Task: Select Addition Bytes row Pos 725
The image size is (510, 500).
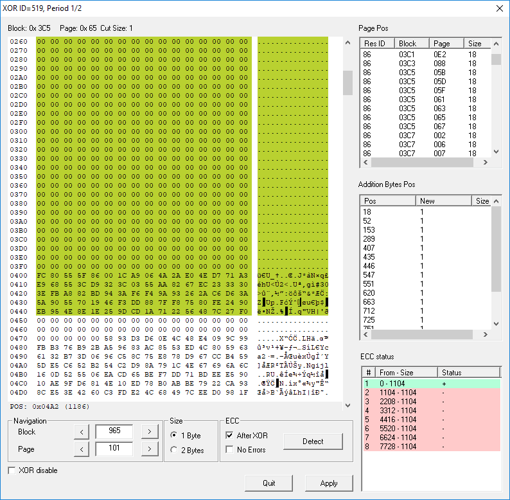Action: (x=425, y=320)
